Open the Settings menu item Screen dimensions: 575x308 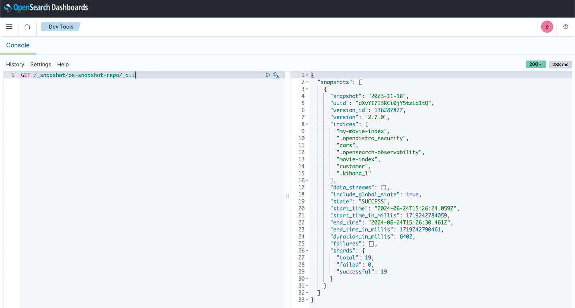coord(41,65)
